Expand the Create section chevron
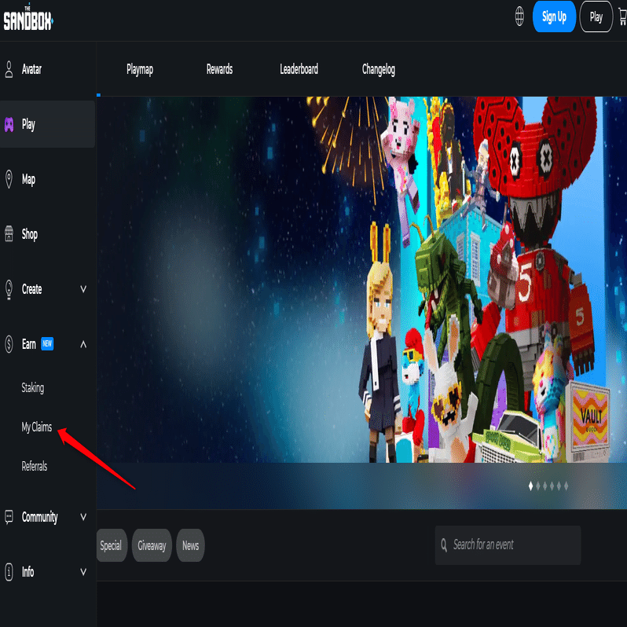 (x=83, y=288)
